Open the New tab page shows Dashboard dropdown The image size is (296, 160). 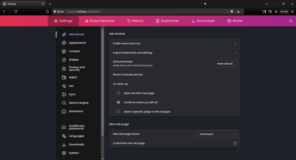tap(217, 134)
